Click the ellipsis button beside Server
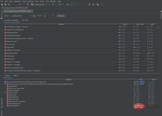The height and width of the screenshot is (116, 162). click(34, 16)
